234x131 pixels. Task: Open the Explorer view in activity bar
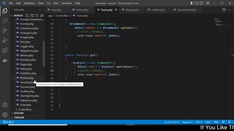point(5,11)
